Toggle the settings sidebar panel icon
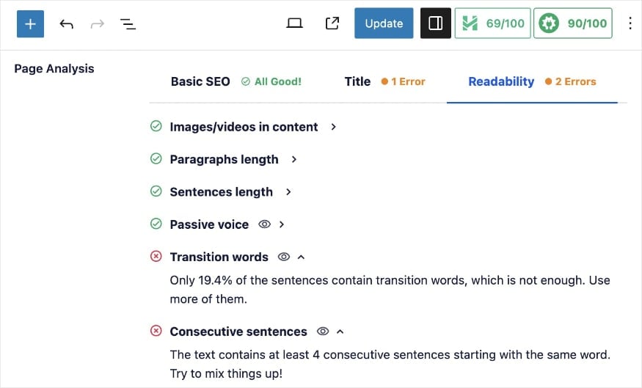 [436, 23]
